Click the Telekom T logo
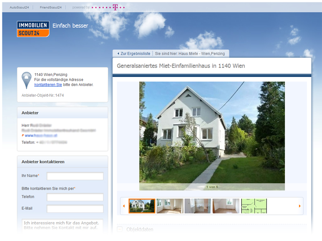This screenshot has height=241, width=322. (116, 7)
